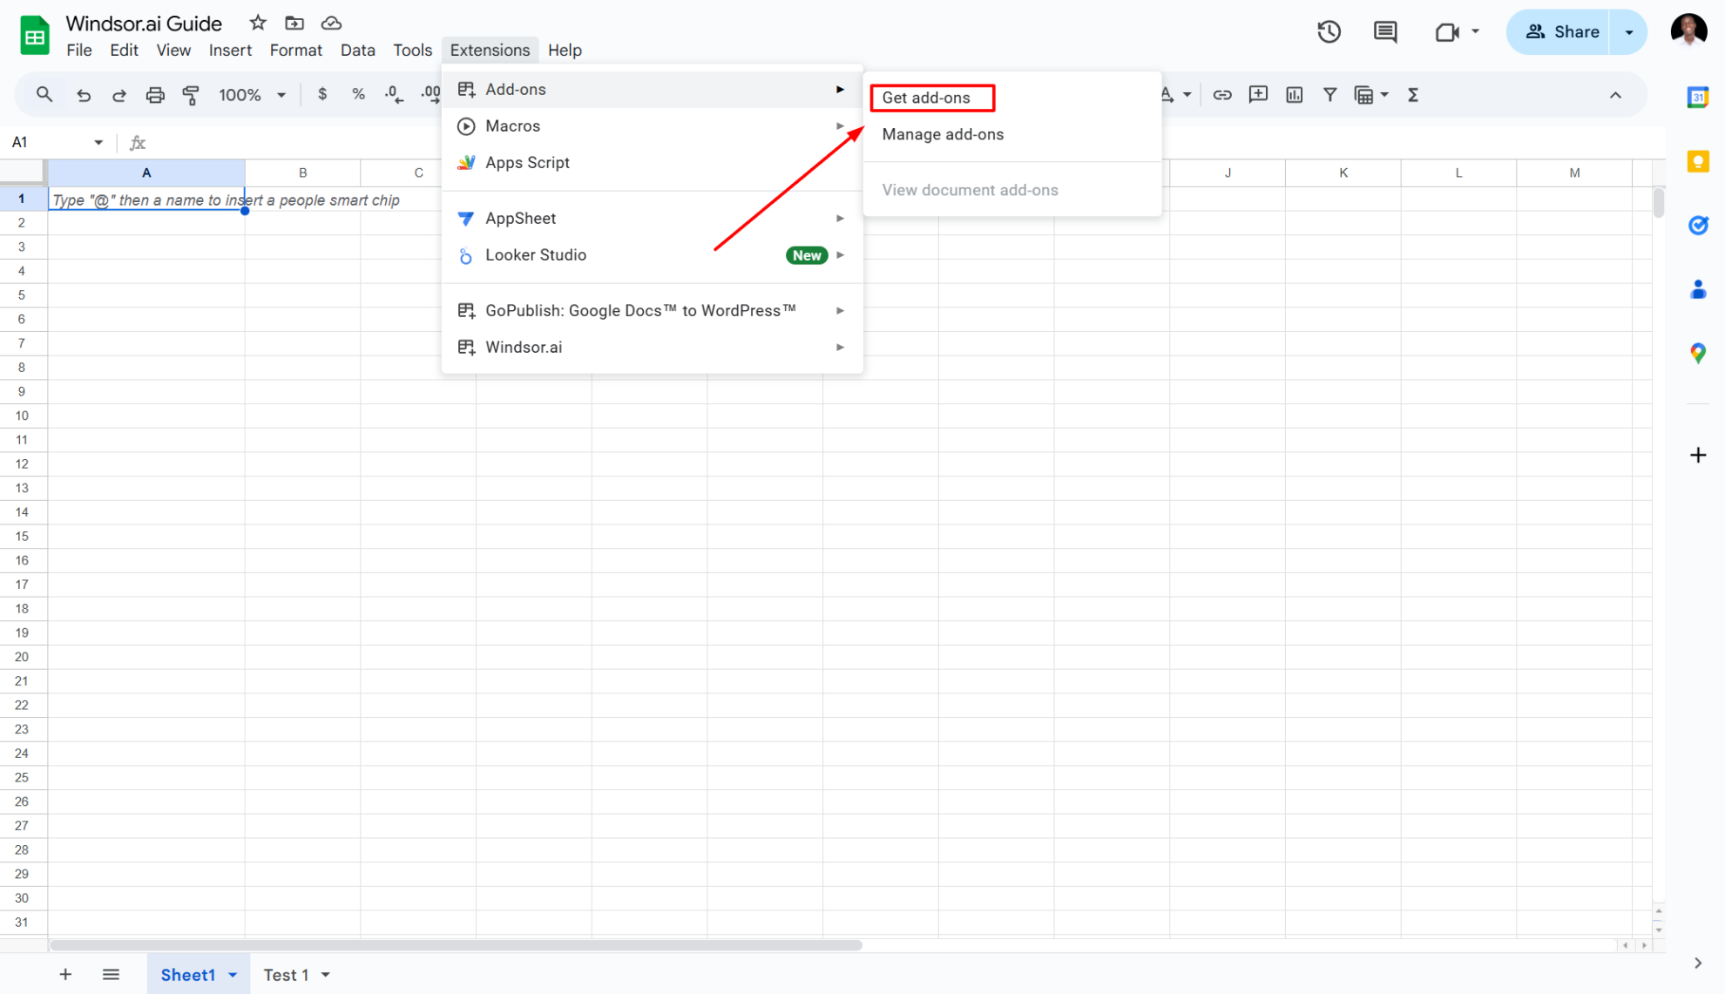The width and height of the screenshot is (1725, 994).
Task: Click the create filter funnel icon
Action: [1330, 95]
